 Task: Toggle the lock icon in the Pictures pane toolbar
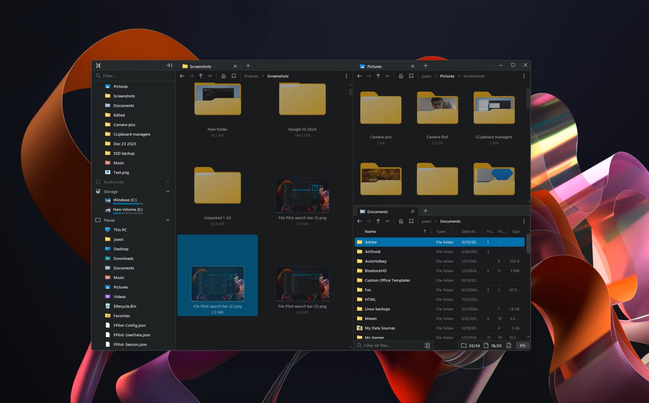(401, 76)
